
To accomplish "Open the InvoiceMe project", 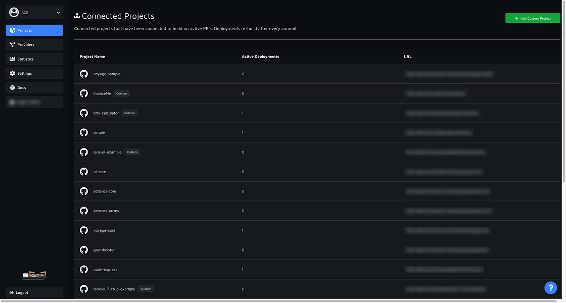I will (x=102, y=93).
